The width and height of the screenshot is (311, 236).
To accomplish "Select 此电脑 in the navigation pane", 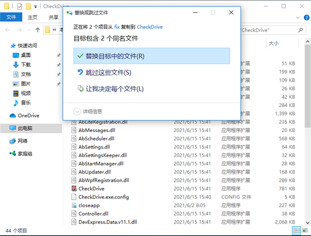I will click(31, 128).
